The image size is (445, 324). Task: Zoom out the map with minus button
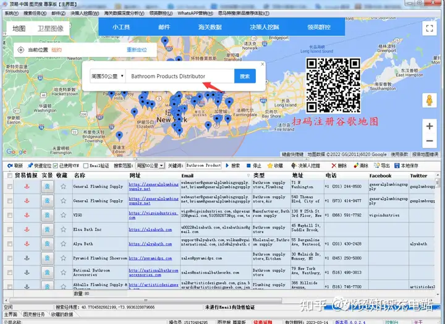(x=430, y=141)
